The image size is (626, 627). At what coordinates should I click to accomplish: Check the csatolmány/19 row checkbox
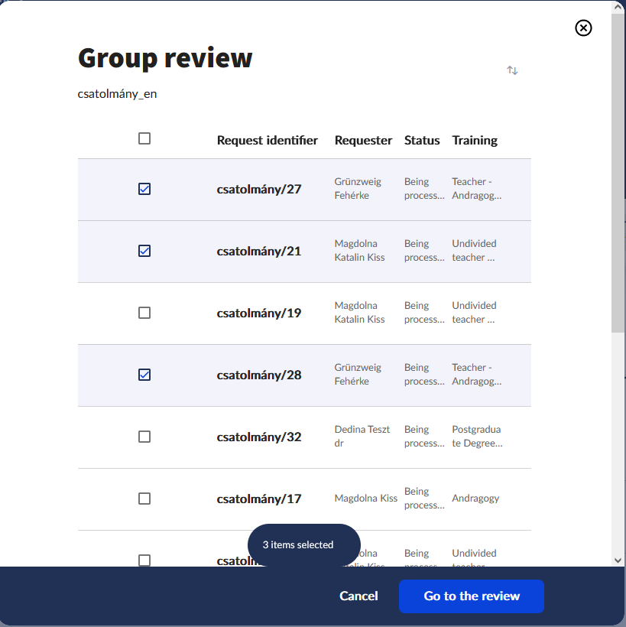click(x=144, y=313)
